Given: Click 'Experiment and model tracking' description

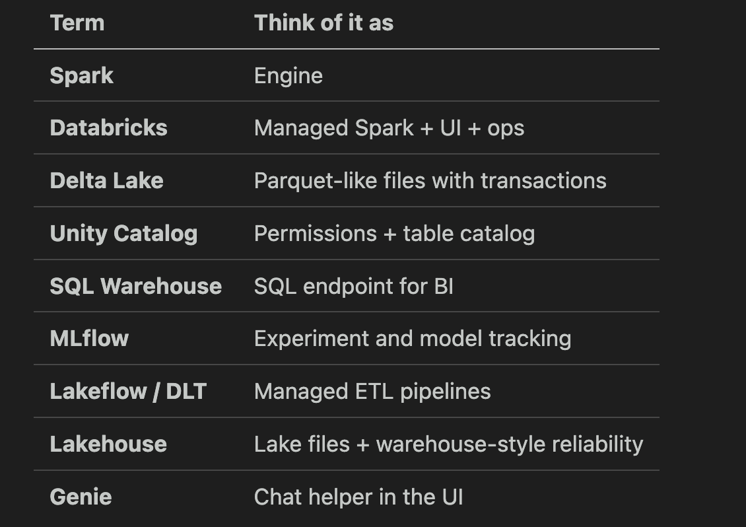Looking at the screenshot, I should (x=413, y=339).
